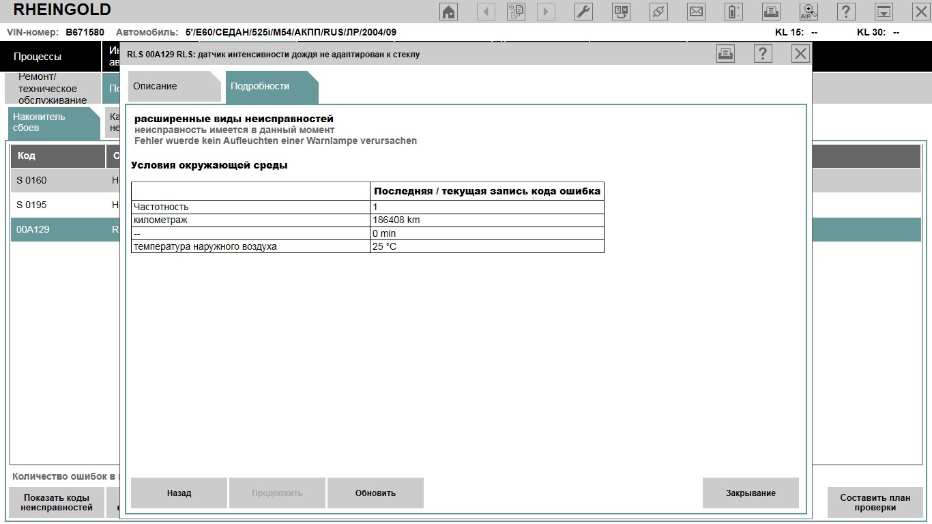The image size is (932, 524).
Task: Click the dialog title RLS 00A129 text
Action: coord(274,55)
